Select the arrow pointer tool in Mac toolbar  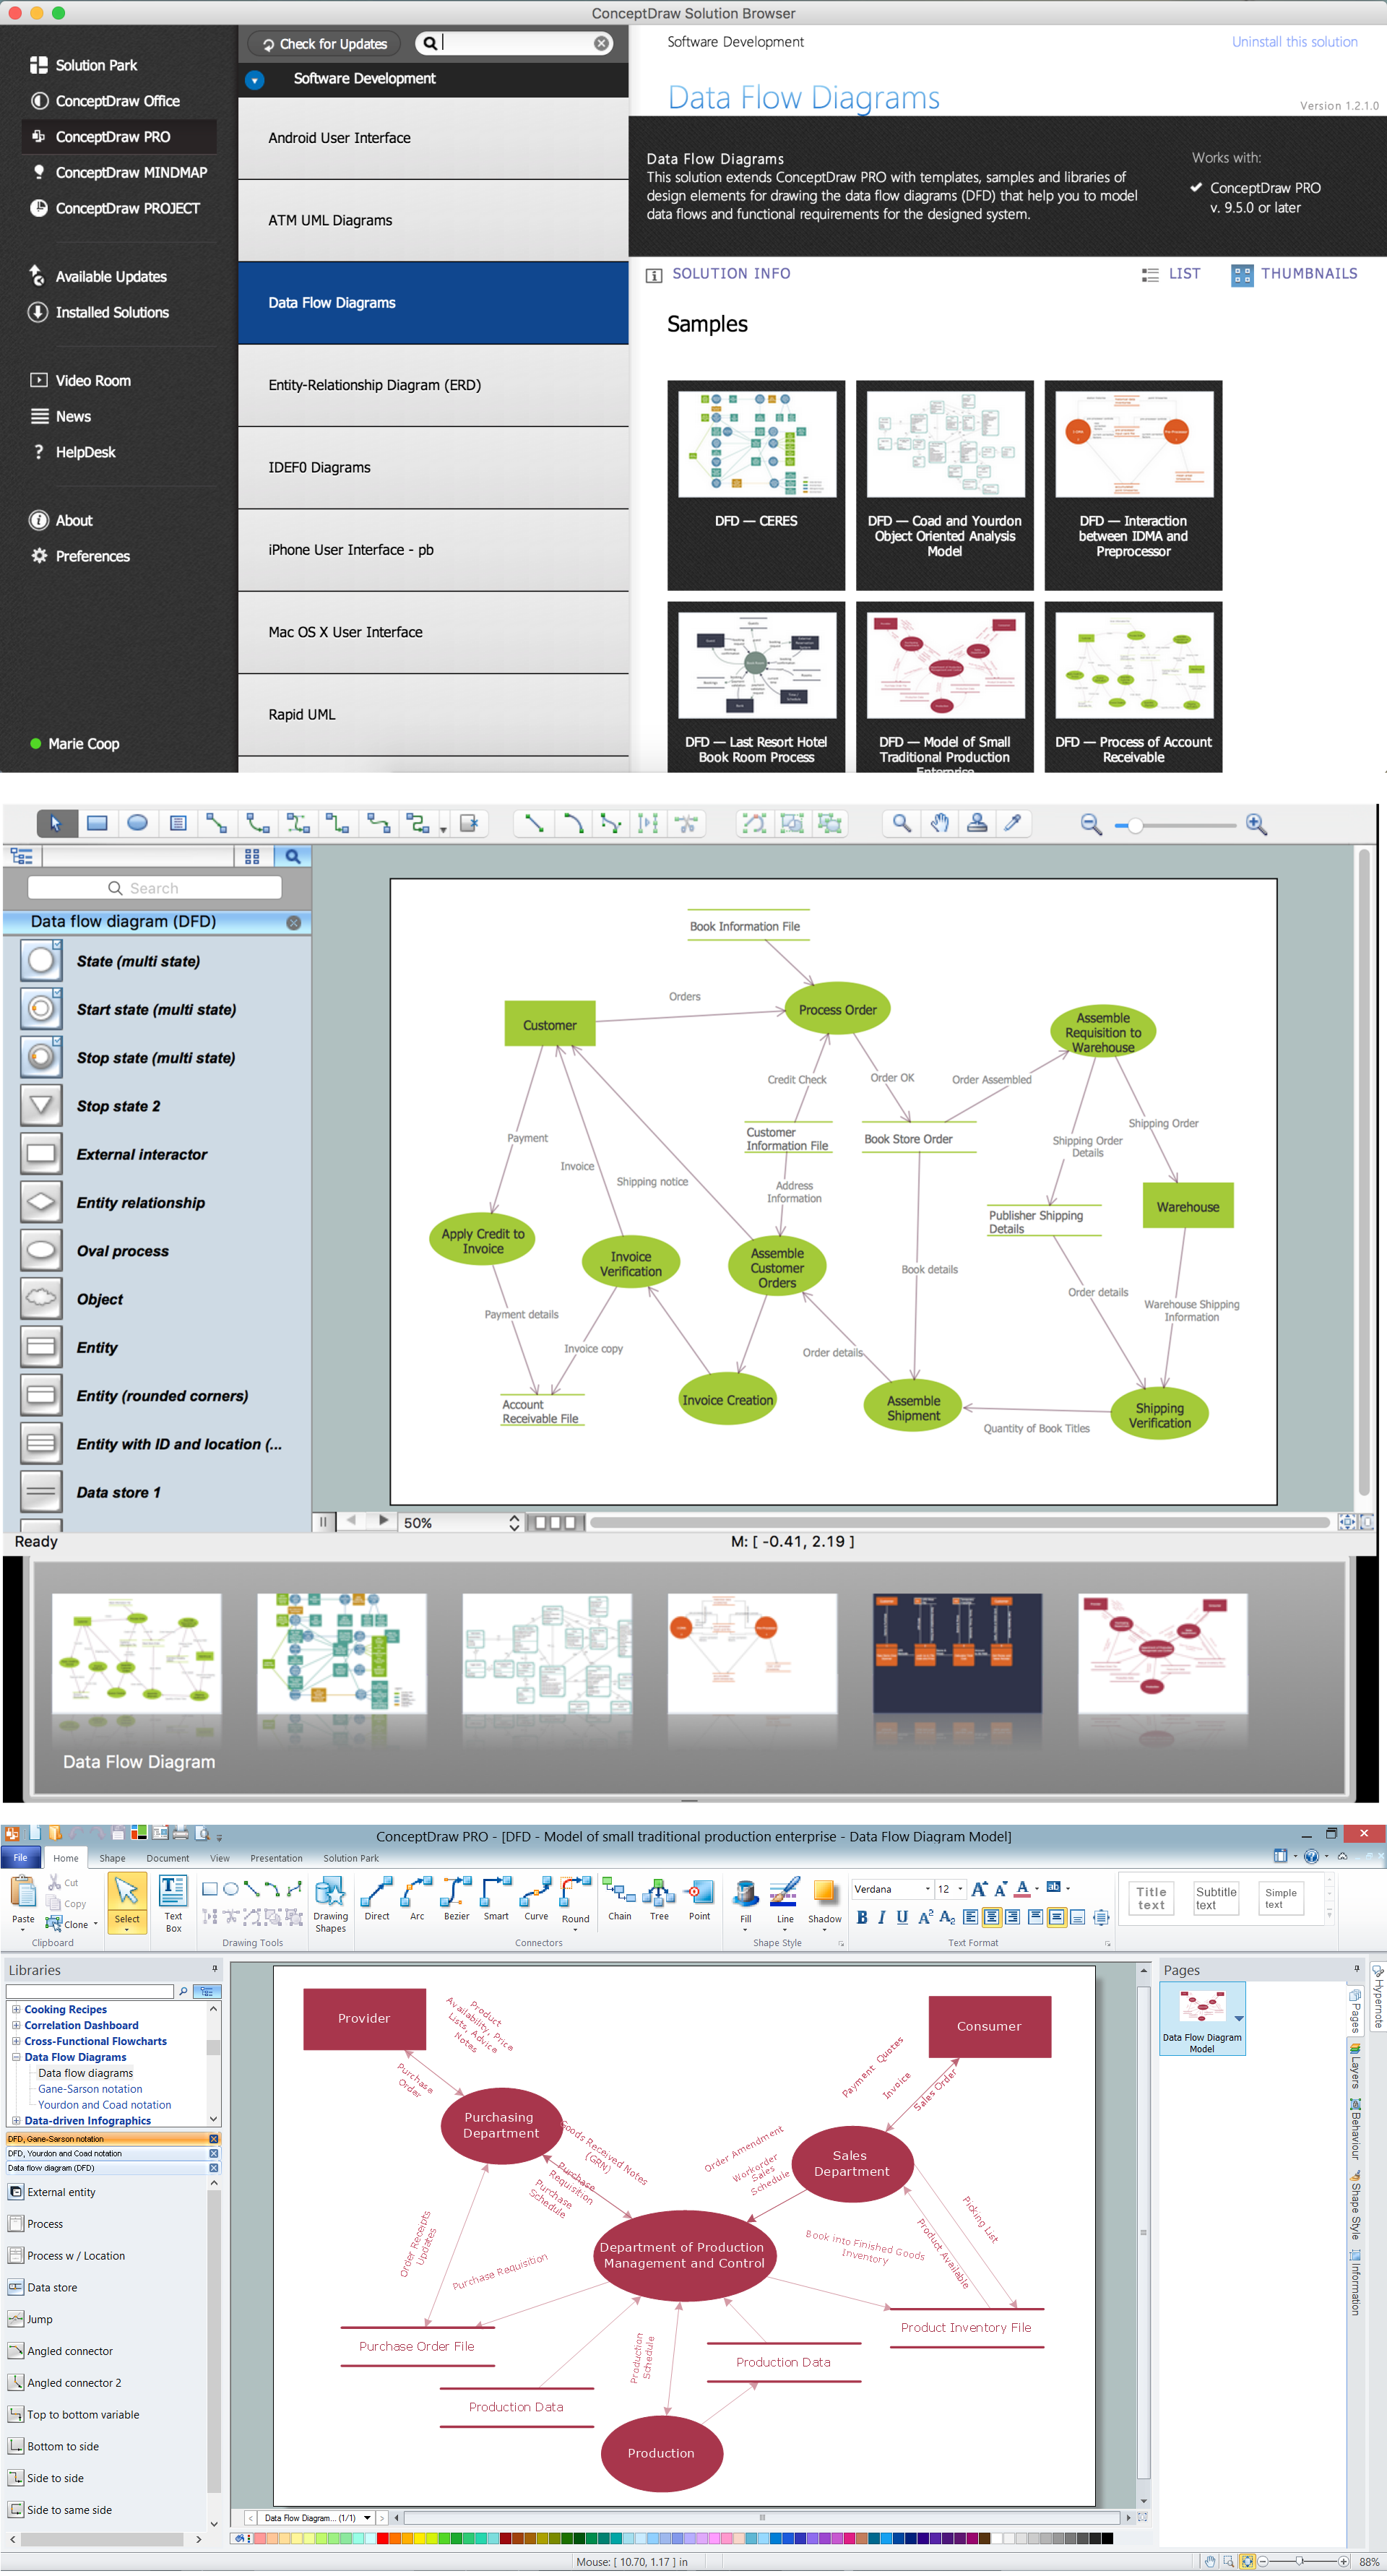pyautogui.click(x=56, y=823)
